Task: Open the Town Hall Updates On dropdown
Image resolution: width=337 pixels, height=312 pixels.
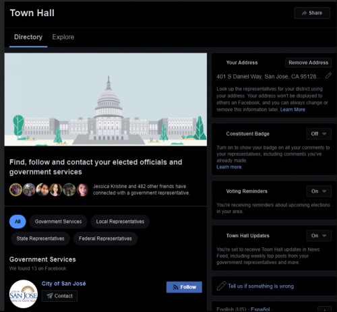Action: coord(319,236)
